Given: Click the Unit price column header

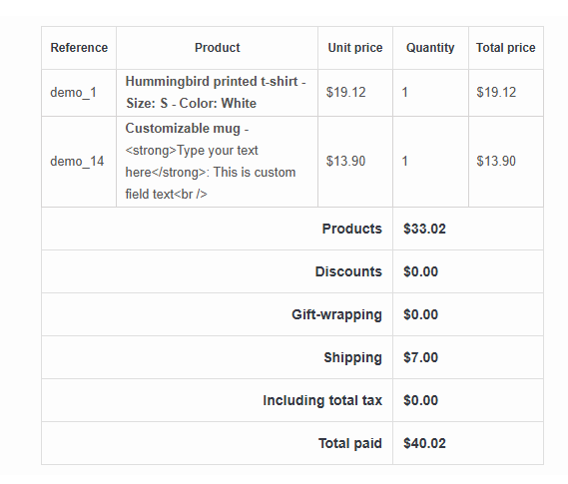Looking at the screenshot, I should [x=355, y=48].
